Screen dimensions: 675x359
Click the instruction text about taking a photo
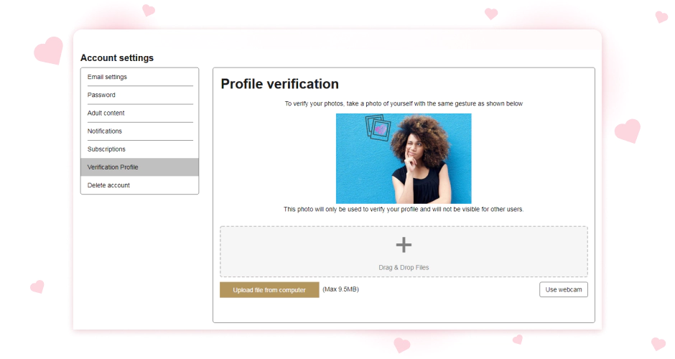coord(404,104)
